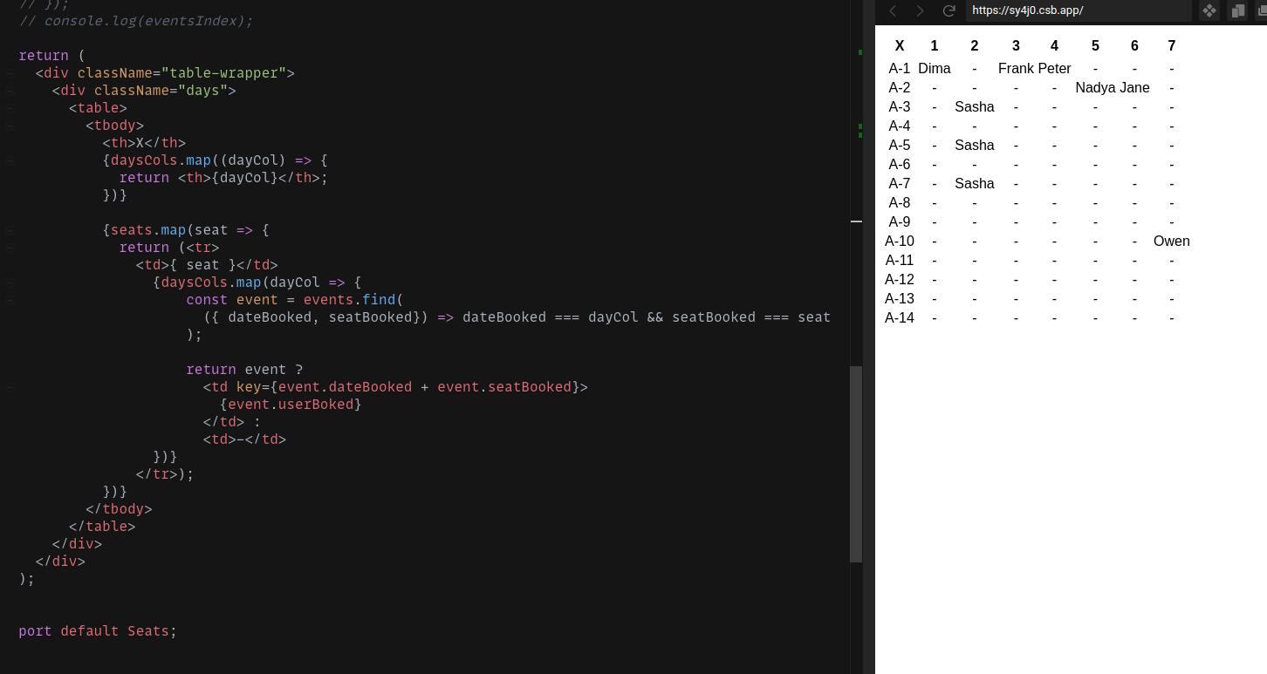
Task: Click the <td>{ seat }</td> code line
Action: click(x=207, y=265)
